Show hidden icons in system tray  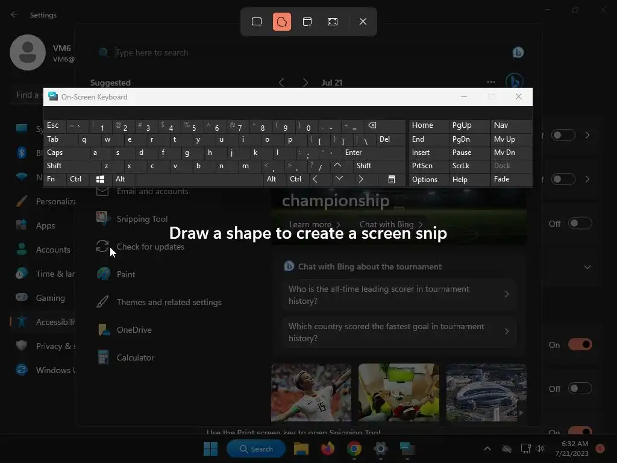click(x=487, y=449)
